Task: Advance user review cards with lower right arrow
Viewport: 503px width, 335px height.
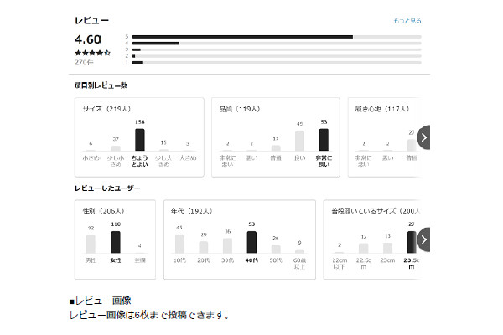Action: 424,240
